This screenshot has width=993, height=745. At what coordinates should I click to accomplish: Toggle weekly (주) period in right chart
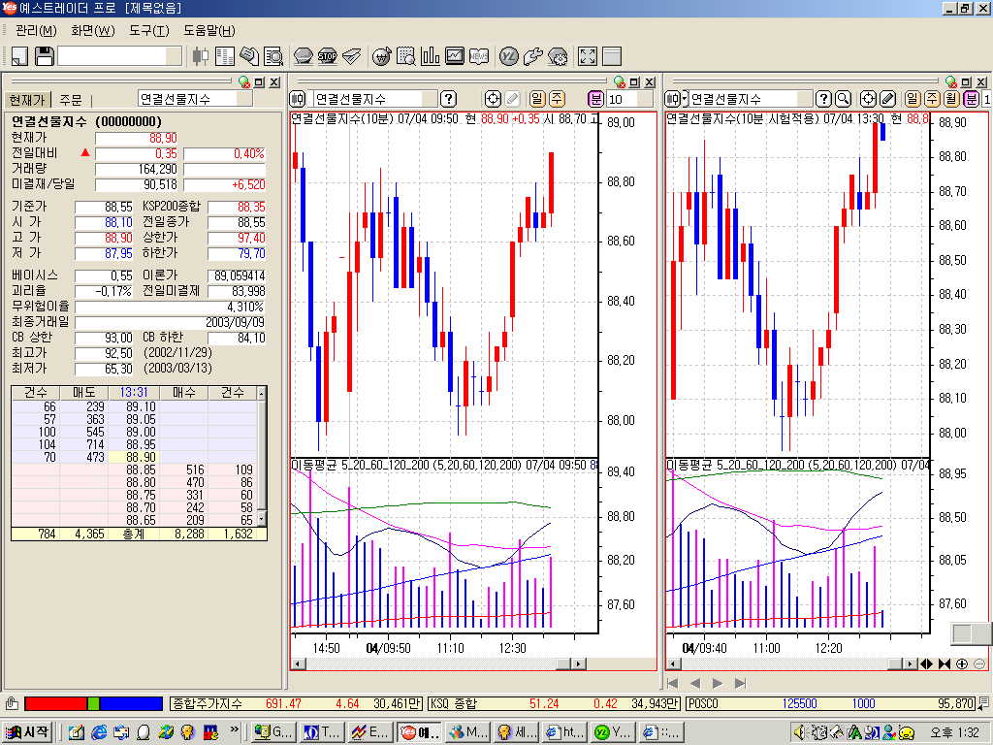[x=931, y=99]
